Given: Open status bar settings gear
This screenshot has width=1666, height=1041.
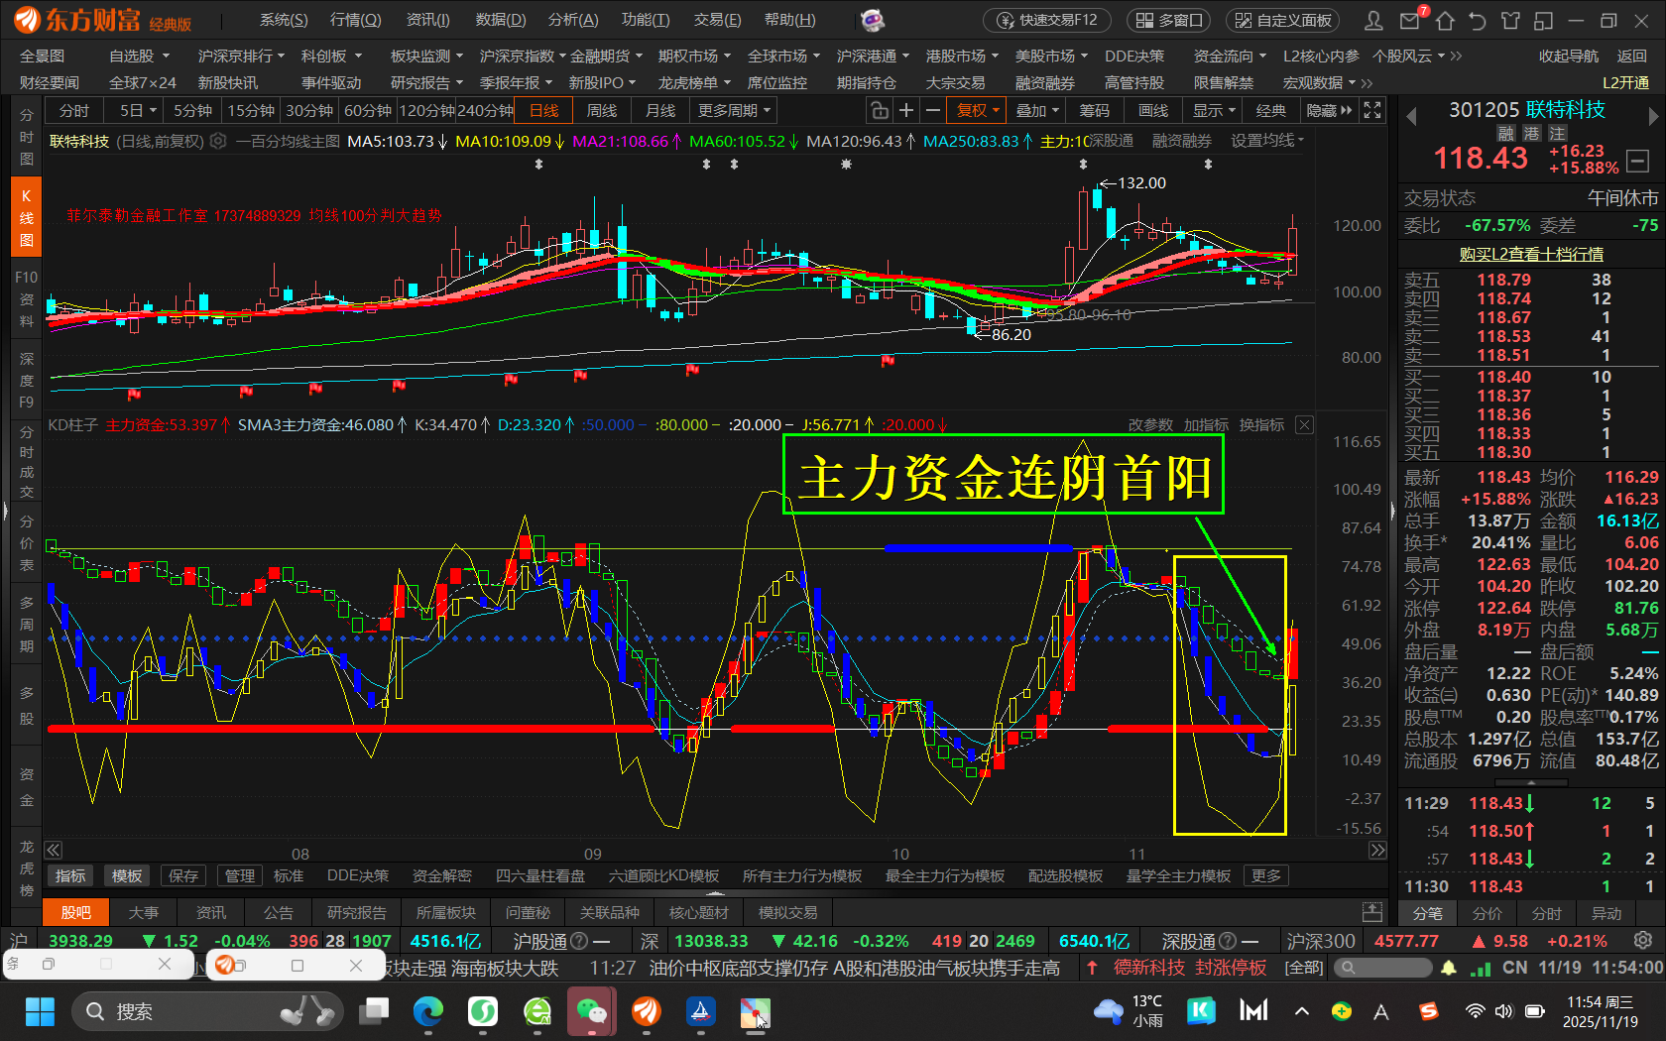Looking at the screenshot, I should (1643, 940).
